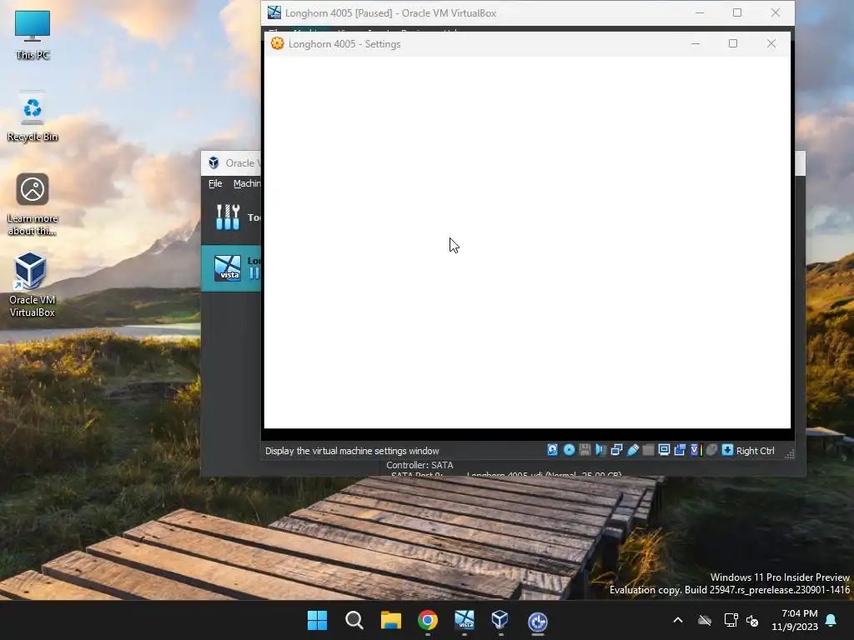Viewport: 854px width, 640px height.
Task: Select Tools icon in VirtualBox Manager
Action: pos(228,217)
